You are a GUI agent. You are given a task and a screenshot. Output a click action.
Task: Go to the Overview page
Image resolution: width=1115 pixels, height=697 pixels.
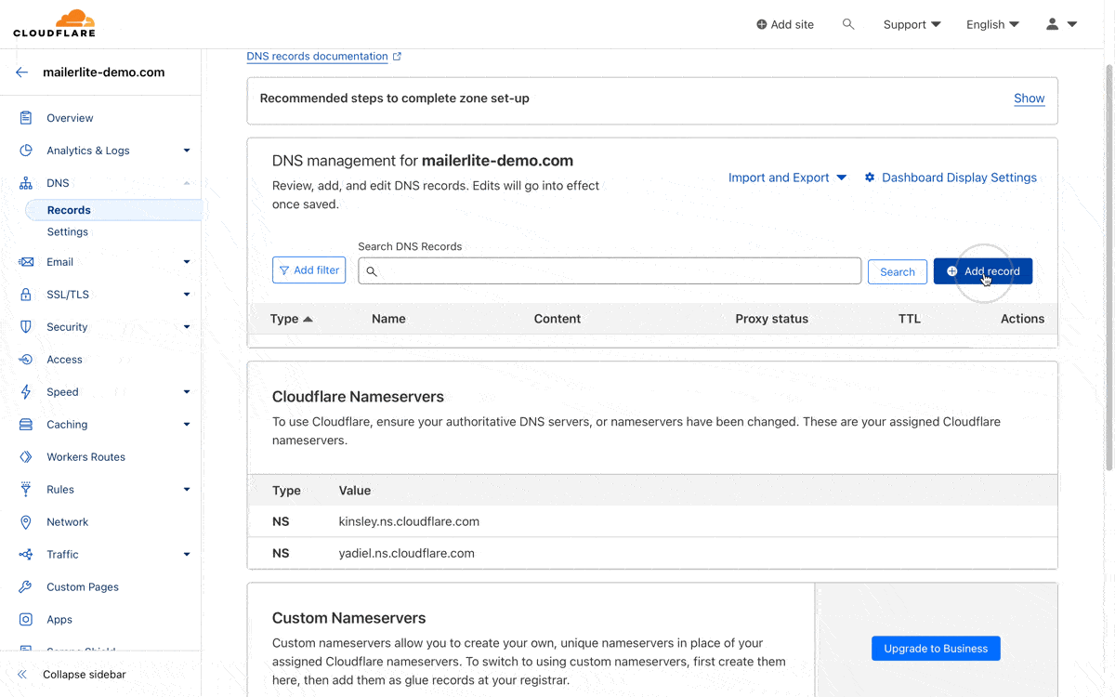click(x=70, y=118)
